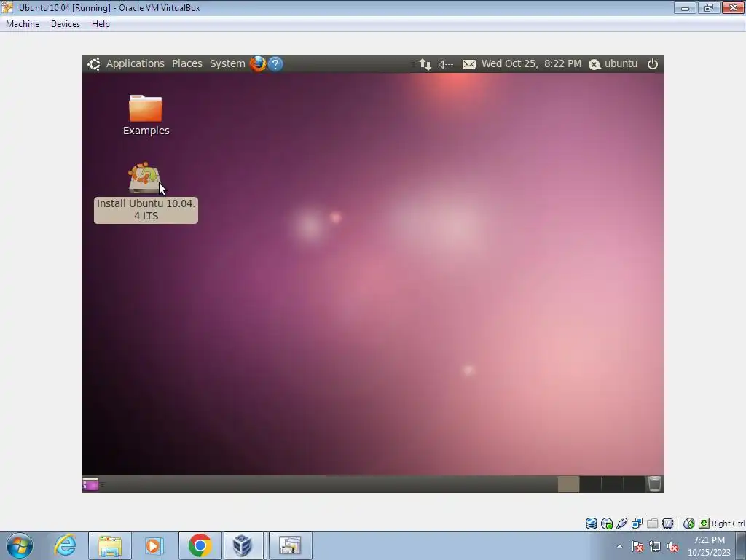Viewport: 746px width, 560px height.
Task: Switch to the second workspace in switcher
Action: tap(590, 484)
